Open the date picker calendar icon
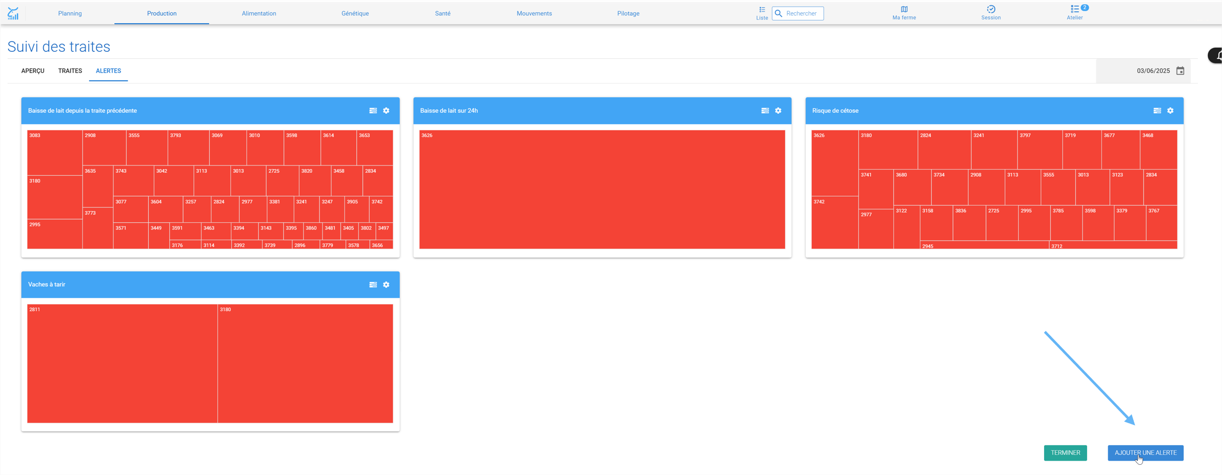The width and height of the screenshot is (1222, 475). point(1180,71)
